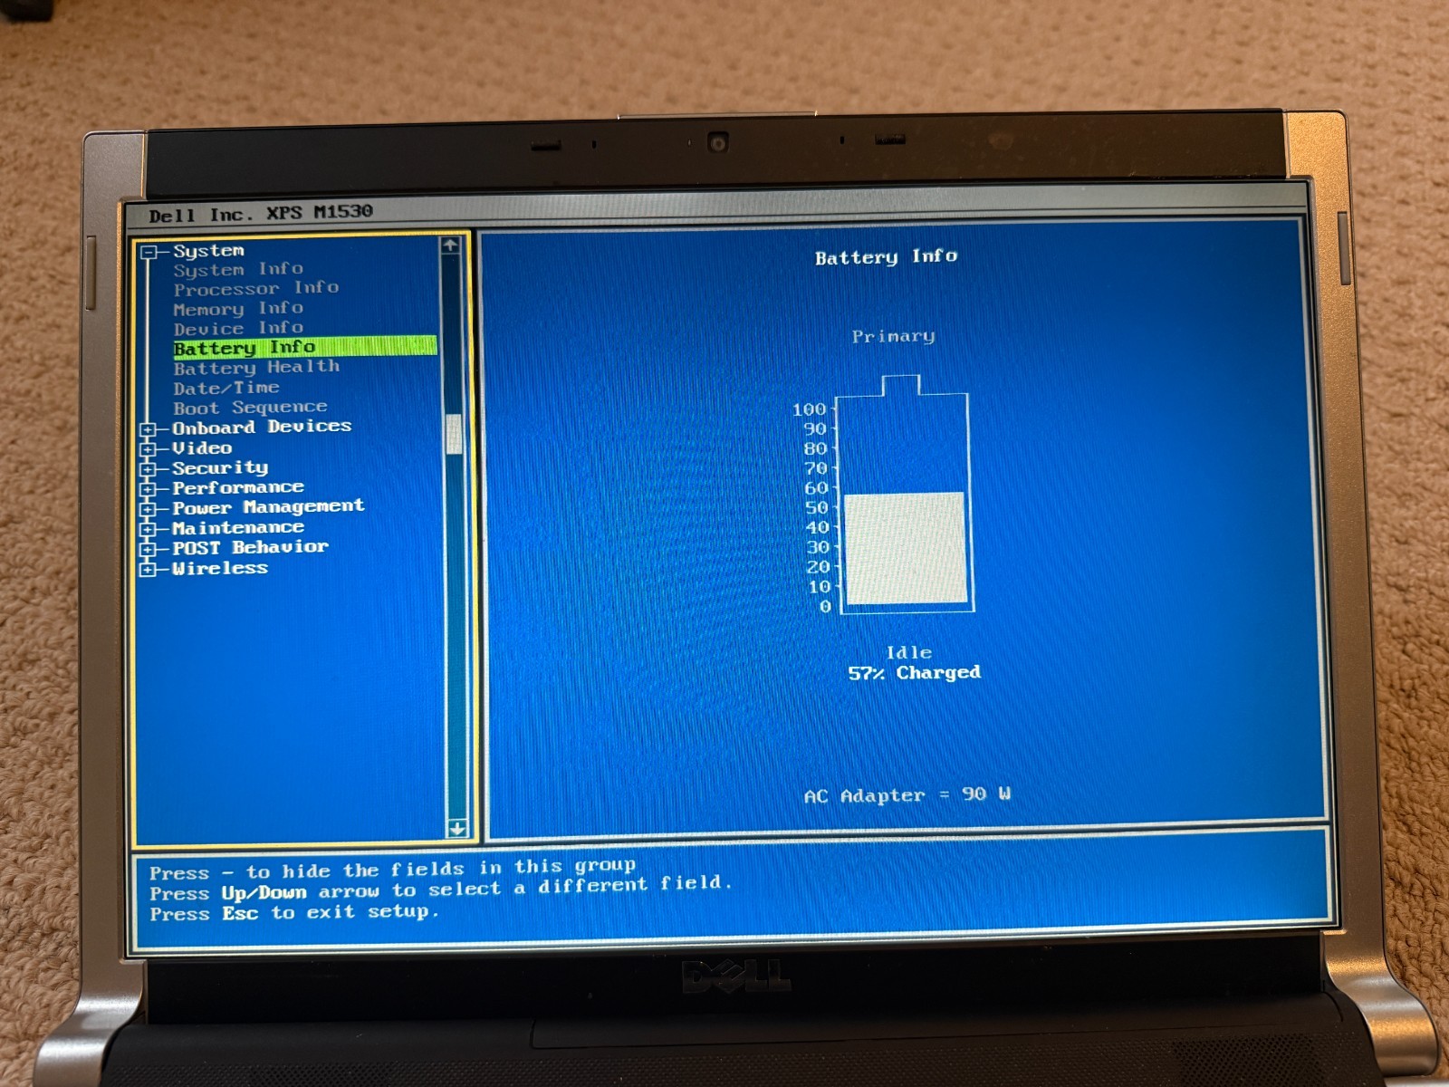Expand the Security group
Image resolution: width=1449 pixels, height=1087 pixels.
click(149, 469)
